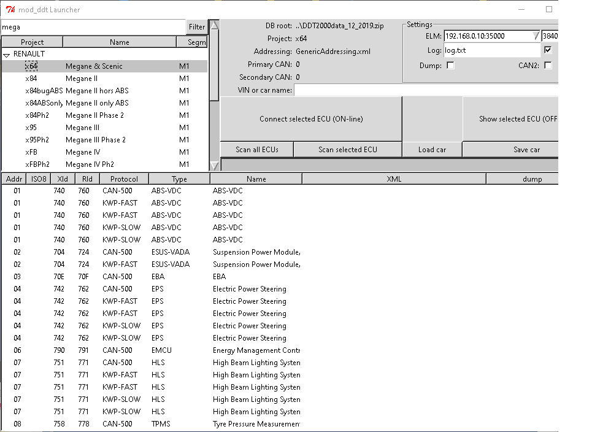Enable the Dump checkbox

(450, 65)
